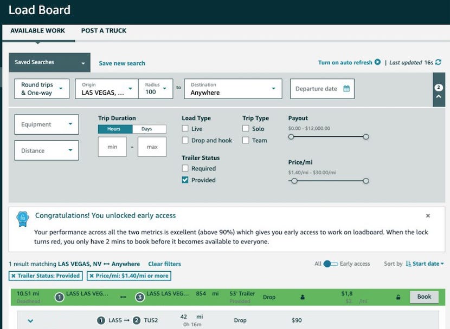Screen dimensions: 450x329
Task: Click the 10.51 mi deadhead value
Action: click(x=28, y=293)
